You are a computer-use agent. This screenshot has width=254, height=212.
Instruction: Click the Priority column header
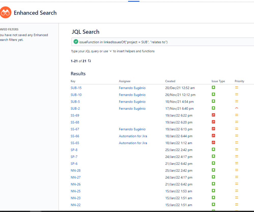pos(240,81)
